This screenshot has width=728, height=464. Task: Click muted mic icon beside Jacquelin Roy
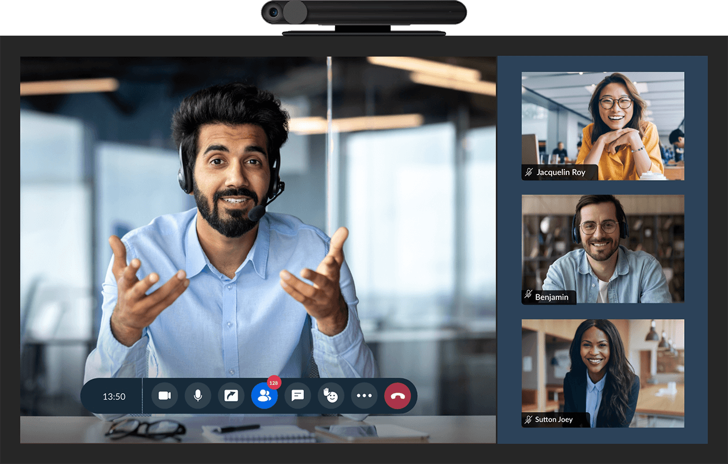(529, 172)
